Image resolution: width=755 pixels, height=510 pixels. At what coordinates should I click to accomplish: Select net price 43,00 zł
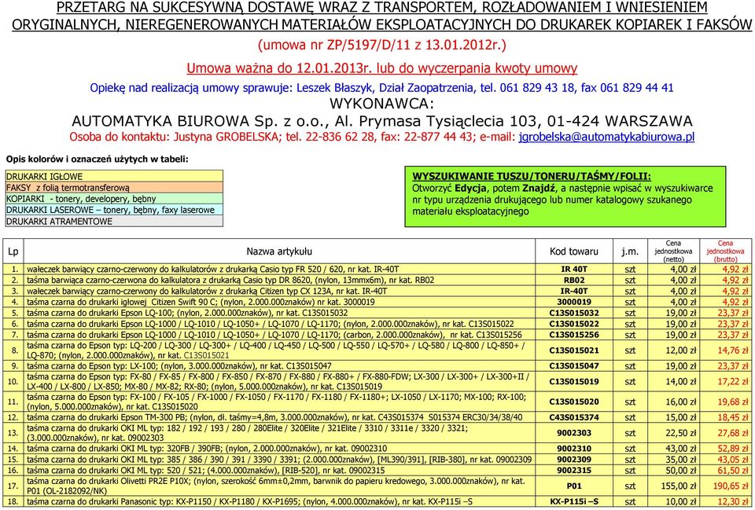672,449
